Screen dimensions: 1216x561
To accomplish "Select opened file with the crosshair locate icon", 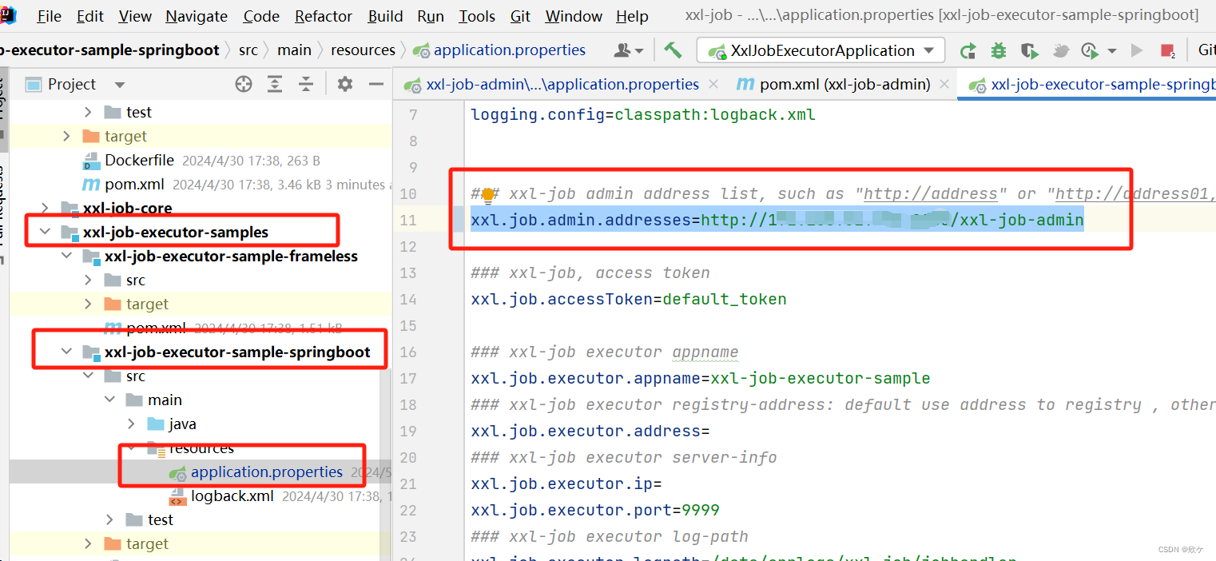I will [244, 84].
